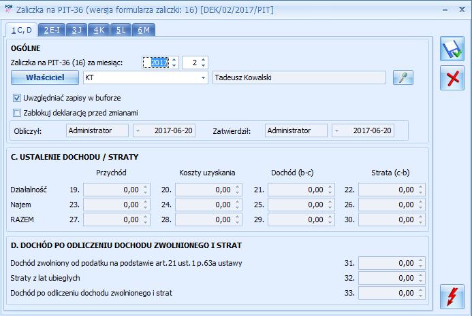
Task: Open the Obliczył date dropdown arrow
Action: point(138,130)
